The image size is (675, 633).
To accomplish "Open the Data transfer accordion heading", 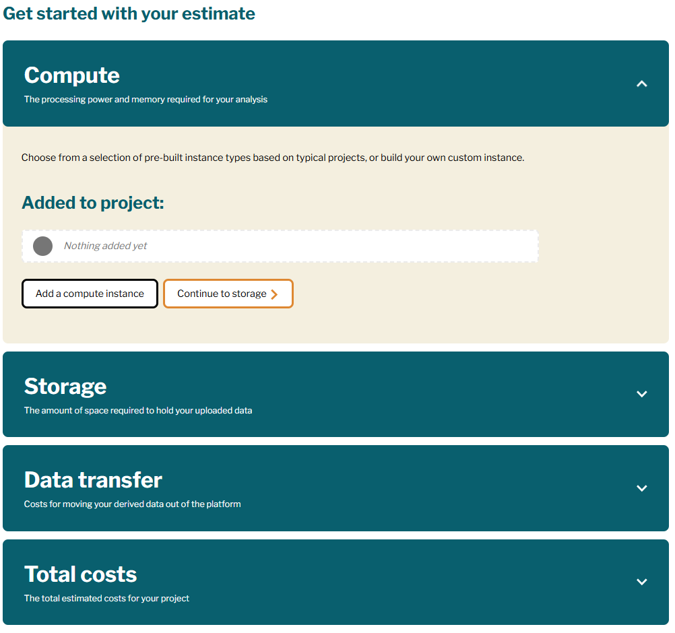I will pyautogui.click(x=93, y=480).
